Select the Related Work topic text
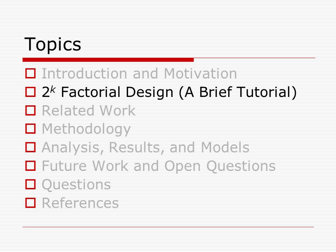The width and height of the screenshot is (336, 252). pyautogui.click(x=89, y=111)
